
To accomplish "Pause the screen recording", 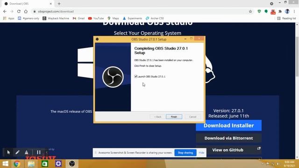I will click(x=39, y=153).
